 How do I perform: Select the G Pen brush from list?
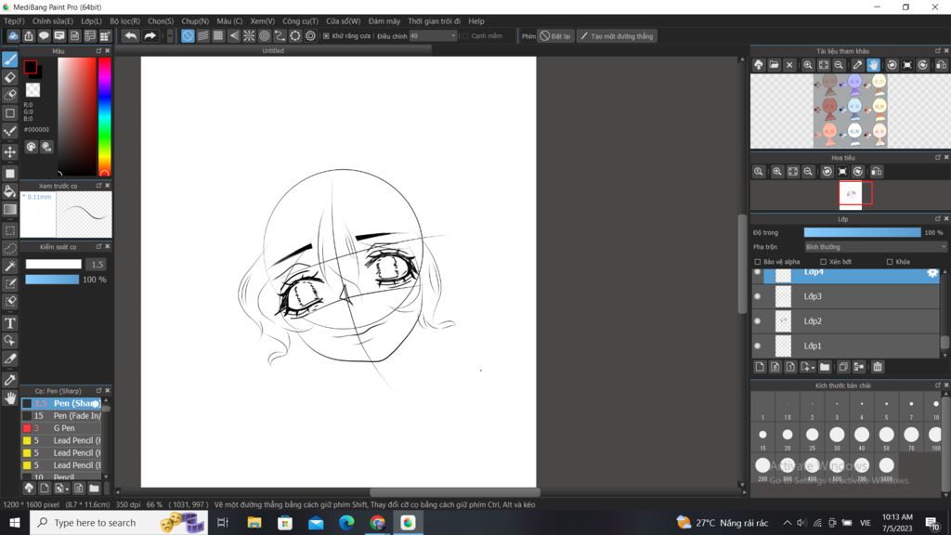click(x=64, y=428)
